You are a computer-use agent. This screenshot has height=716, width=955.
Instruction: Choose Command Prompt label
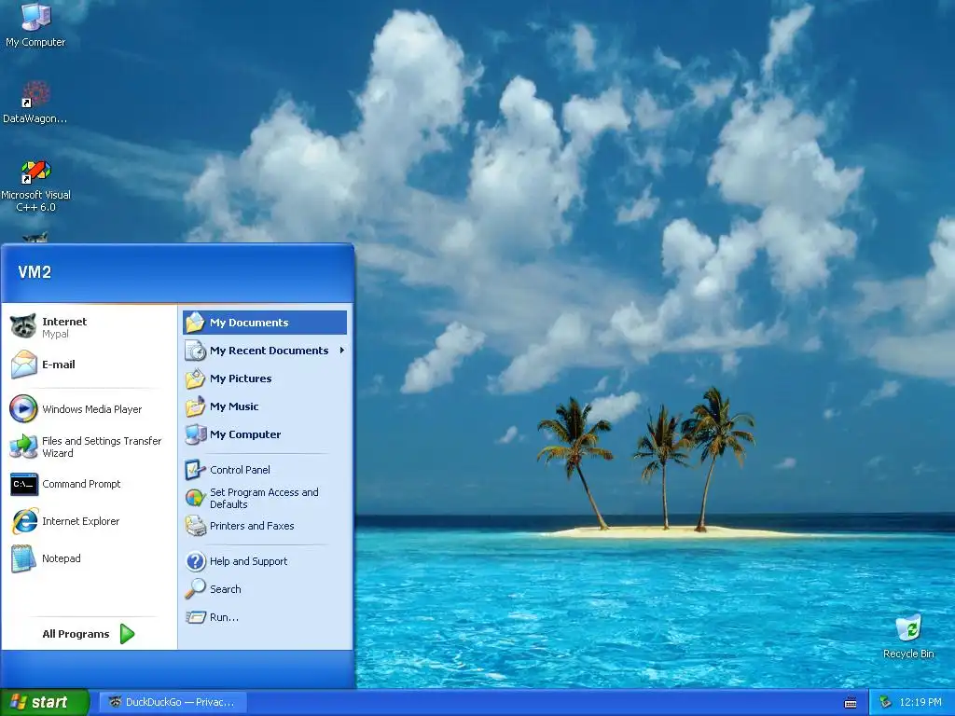coord(81,484)
